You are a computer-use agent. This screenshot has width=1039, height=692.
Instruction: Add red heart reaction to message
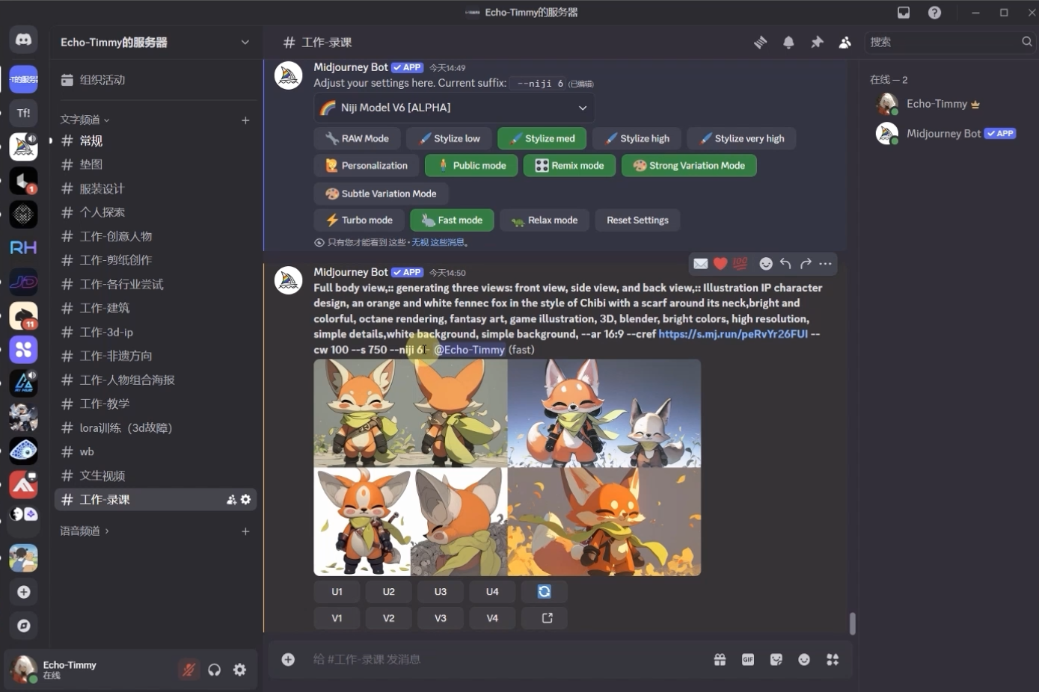pyautogui.click(x=720, y=263)
